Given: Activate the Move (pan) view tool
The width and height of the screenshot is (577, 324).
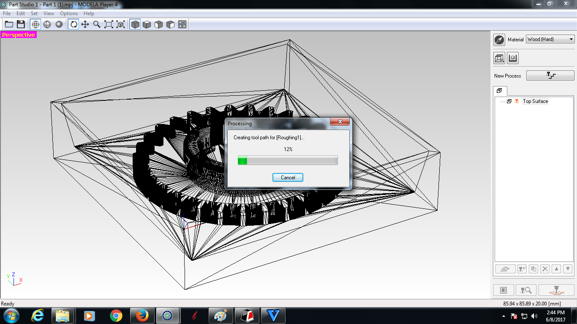Looking at the screenshot, I should [x=85, y=24].
